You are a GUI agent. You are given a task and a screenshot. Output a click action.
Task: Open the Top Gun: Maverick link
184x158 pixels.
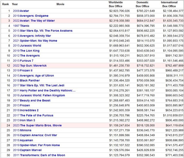[33, 65]
